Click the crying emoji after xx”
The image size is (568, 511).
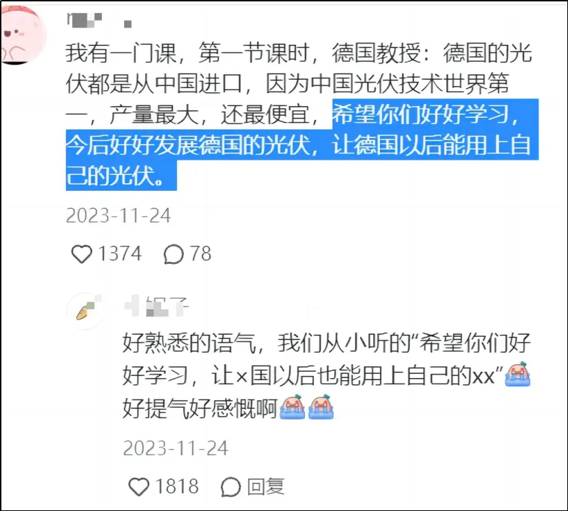(518, 375)
